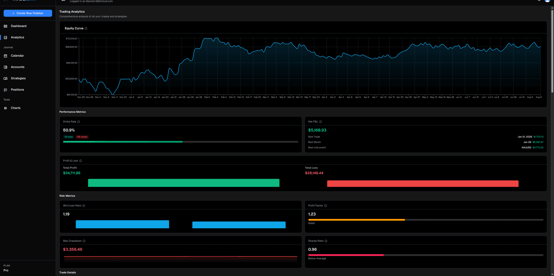Open Calendar via its sidebar icon
This screenshot has width=554, height=276.
[x=5, y=56]
